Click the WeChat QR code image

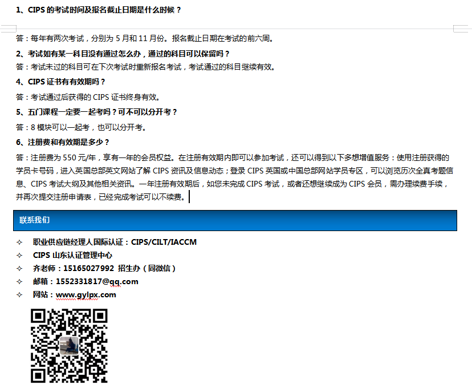click(x=69, y=346)
